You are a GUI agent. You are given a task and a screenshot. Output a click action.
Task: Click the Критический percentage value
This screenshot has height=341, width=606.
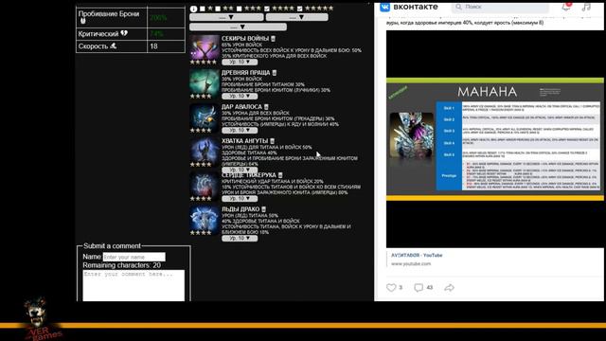pos(156,34)
